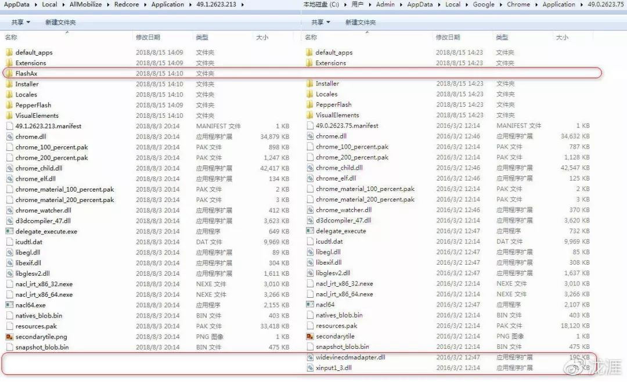Select delegate_execute.exe icon in left window

pyautogui.click(x=9, y=231)
